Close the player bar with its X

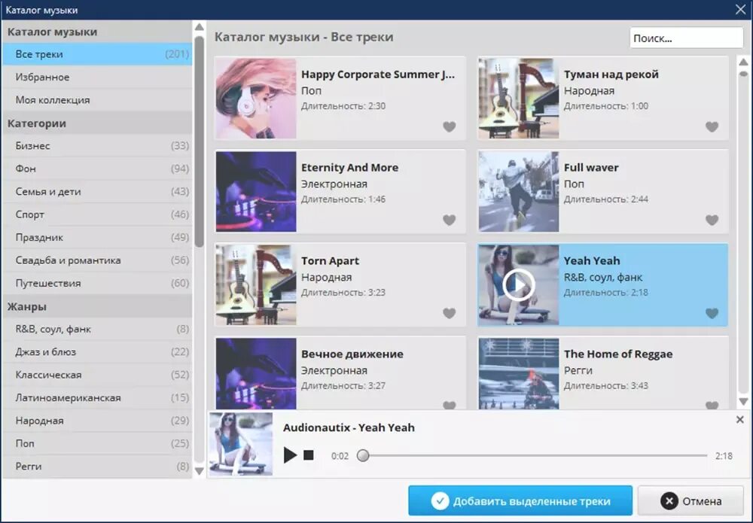click(x=740, y=420)
